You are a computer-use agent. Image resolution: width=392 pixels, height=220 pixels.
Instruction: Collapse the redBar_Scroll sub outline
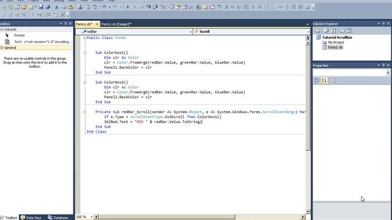(x=85, y=112)
